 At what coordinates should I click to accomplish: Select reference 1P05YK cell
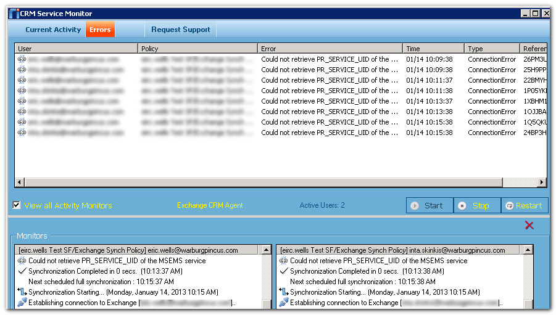[x=535, y=91]
